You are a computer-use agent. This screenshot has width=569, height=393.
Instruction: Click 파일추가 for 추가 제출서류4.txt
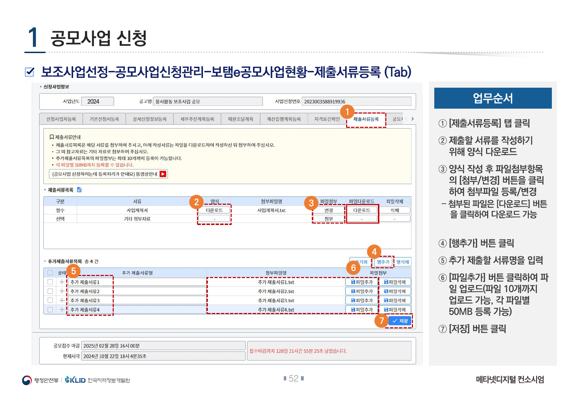(x=362, y=310)
